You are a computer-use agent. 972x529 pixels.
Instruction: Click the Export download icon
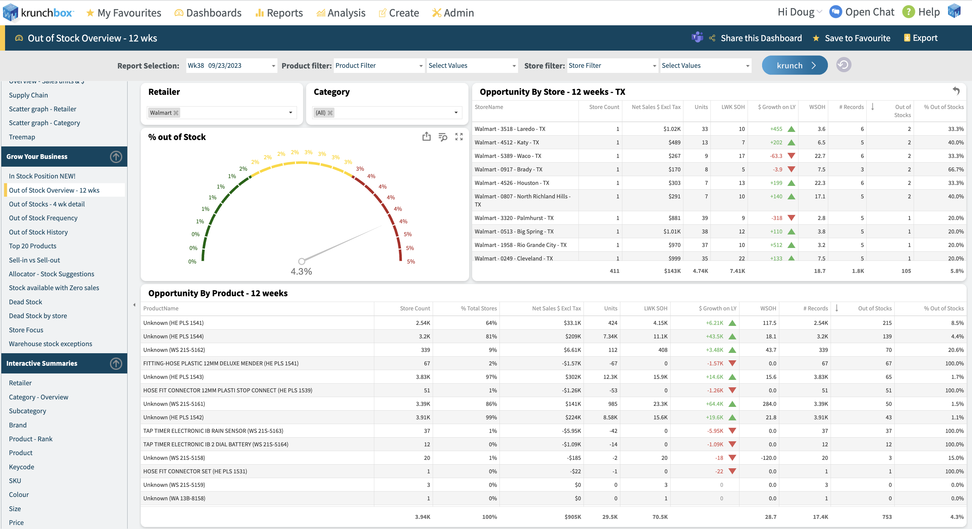tap(907, 38)
